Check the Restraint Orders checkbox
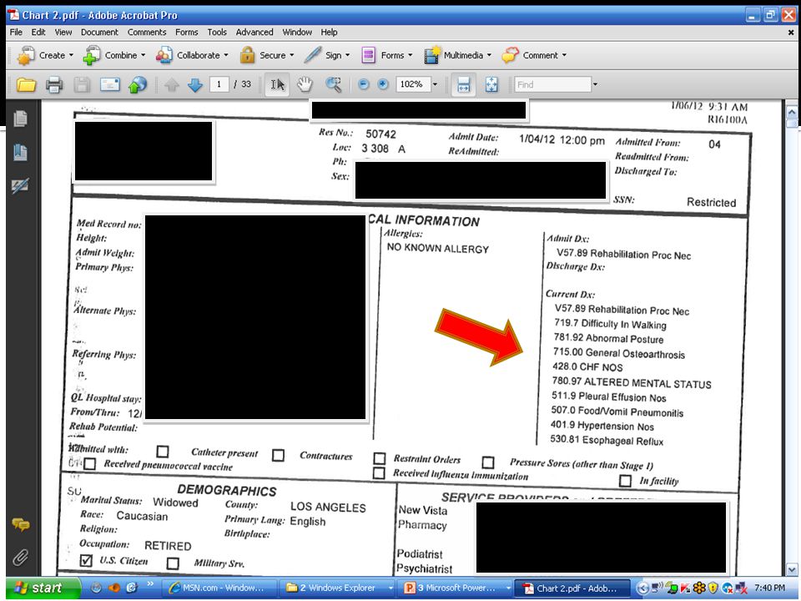This screenshot has width=801, height=601. [380, 458]
